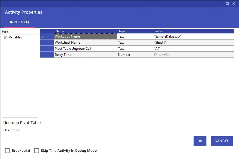Confirm with the OK button
The height and width of the screenshot is (160, 240).
(200, 141)
